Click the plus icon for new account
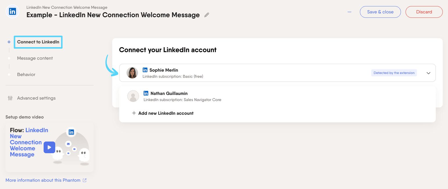The height and width of the screenshot is (189, 448). coord(134,113)
